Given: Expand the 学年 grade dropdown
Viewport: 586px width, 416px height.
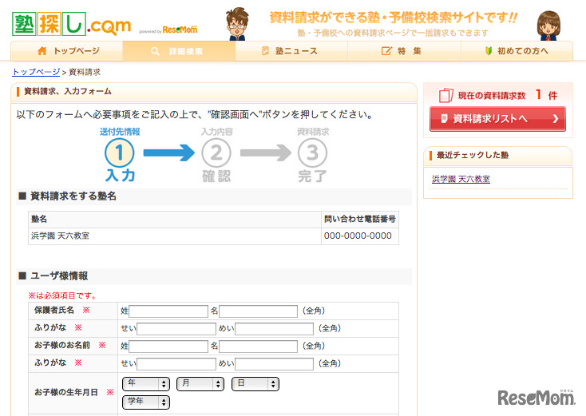Looking at the screenshot, I should tap(146, 402).
